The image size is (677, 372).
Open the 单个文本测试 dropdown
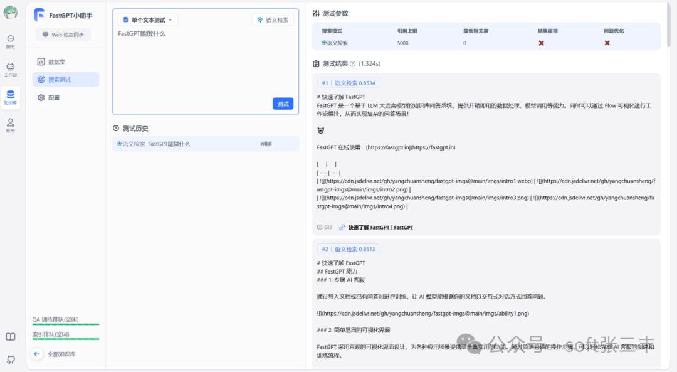[147, 19]
